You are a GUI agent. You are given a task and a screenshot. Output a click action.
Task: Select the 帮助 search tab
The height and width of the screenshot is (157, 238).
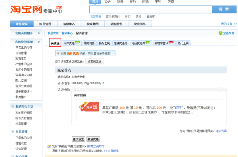[x=145, y=2]
